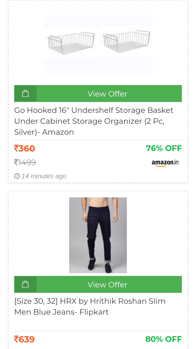Open the View Offer button for storage basket
The height and width of the screenshot is (349, 196).
point(108,94)
